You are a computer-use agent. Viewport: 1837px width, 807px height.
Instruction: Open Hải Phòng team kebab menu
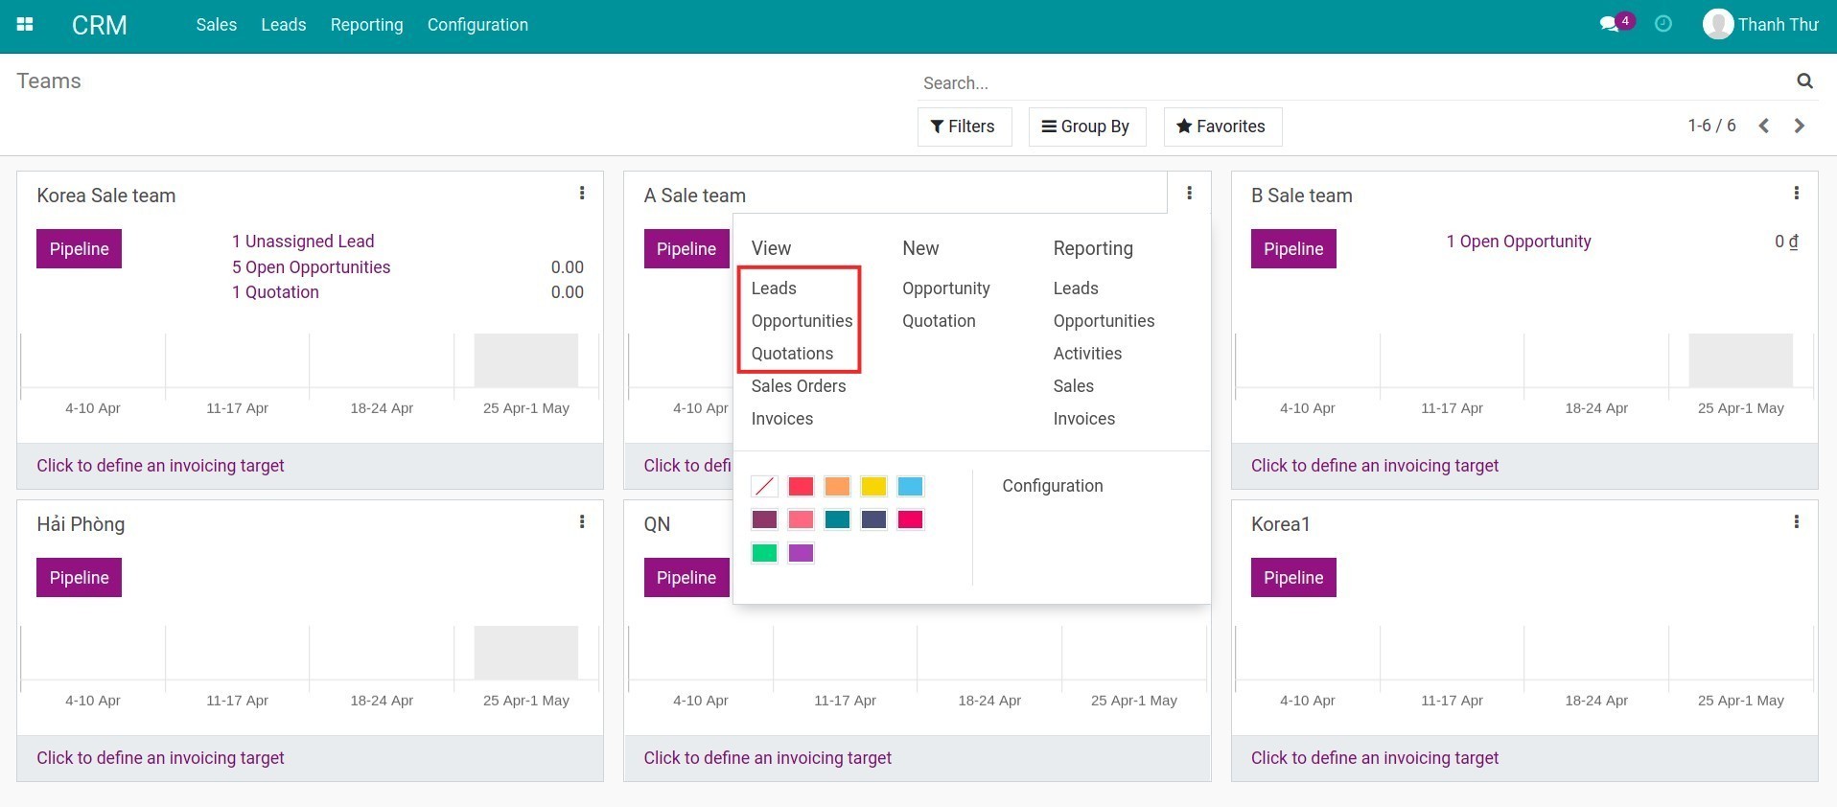pyautogui.click(x=582, y=522)
